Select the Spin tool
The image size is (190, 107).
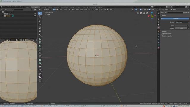pyautogui.click(x=40, y=63)
